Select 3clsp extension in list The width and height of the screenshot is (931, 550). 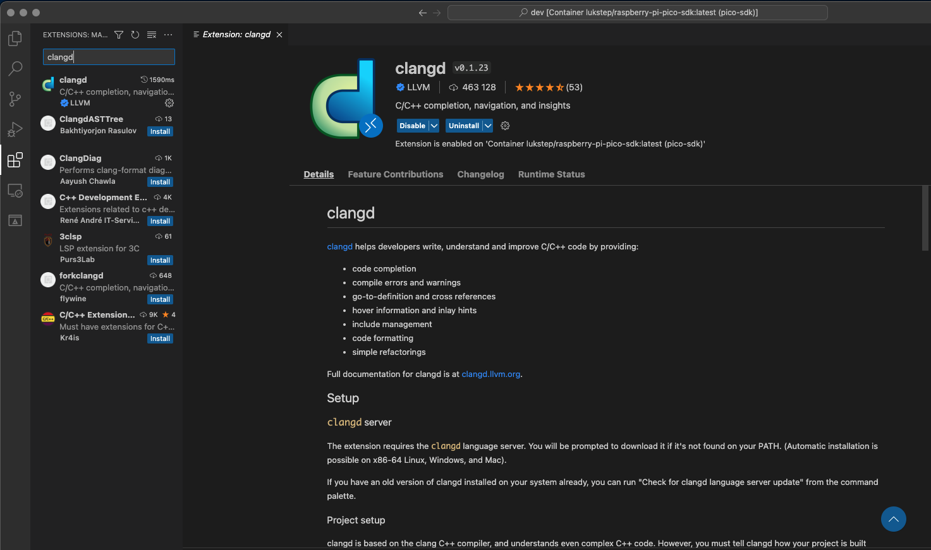107,248
